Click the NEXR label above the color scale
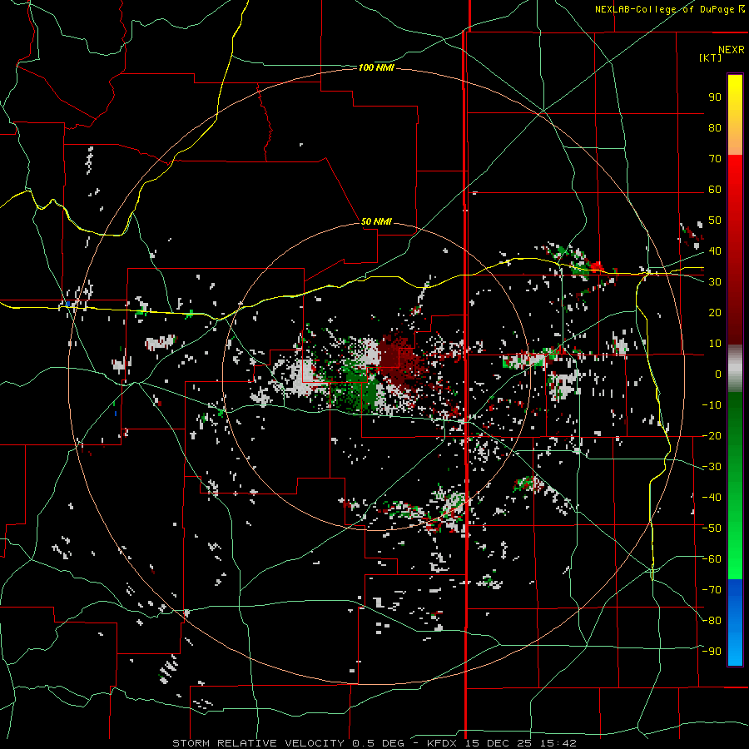Viewport: 749px width, 749px height. 732,50
